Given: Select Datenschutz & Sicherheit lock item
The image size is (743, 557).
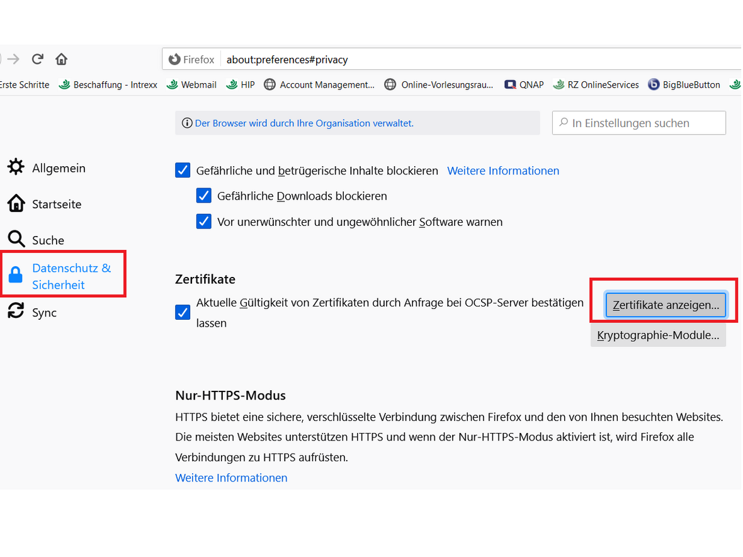Looking at the screenshot, I should [16, 275].
